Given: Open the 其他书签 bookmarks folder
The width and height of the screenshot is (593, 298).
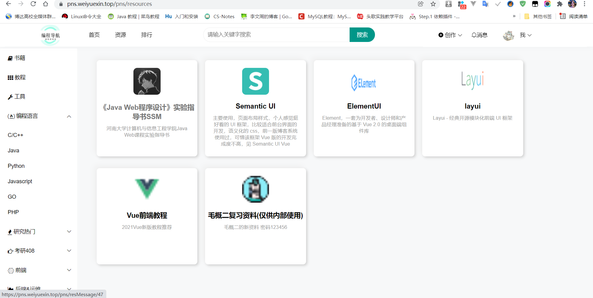Looking at the screenshot, I should point(538,16).
